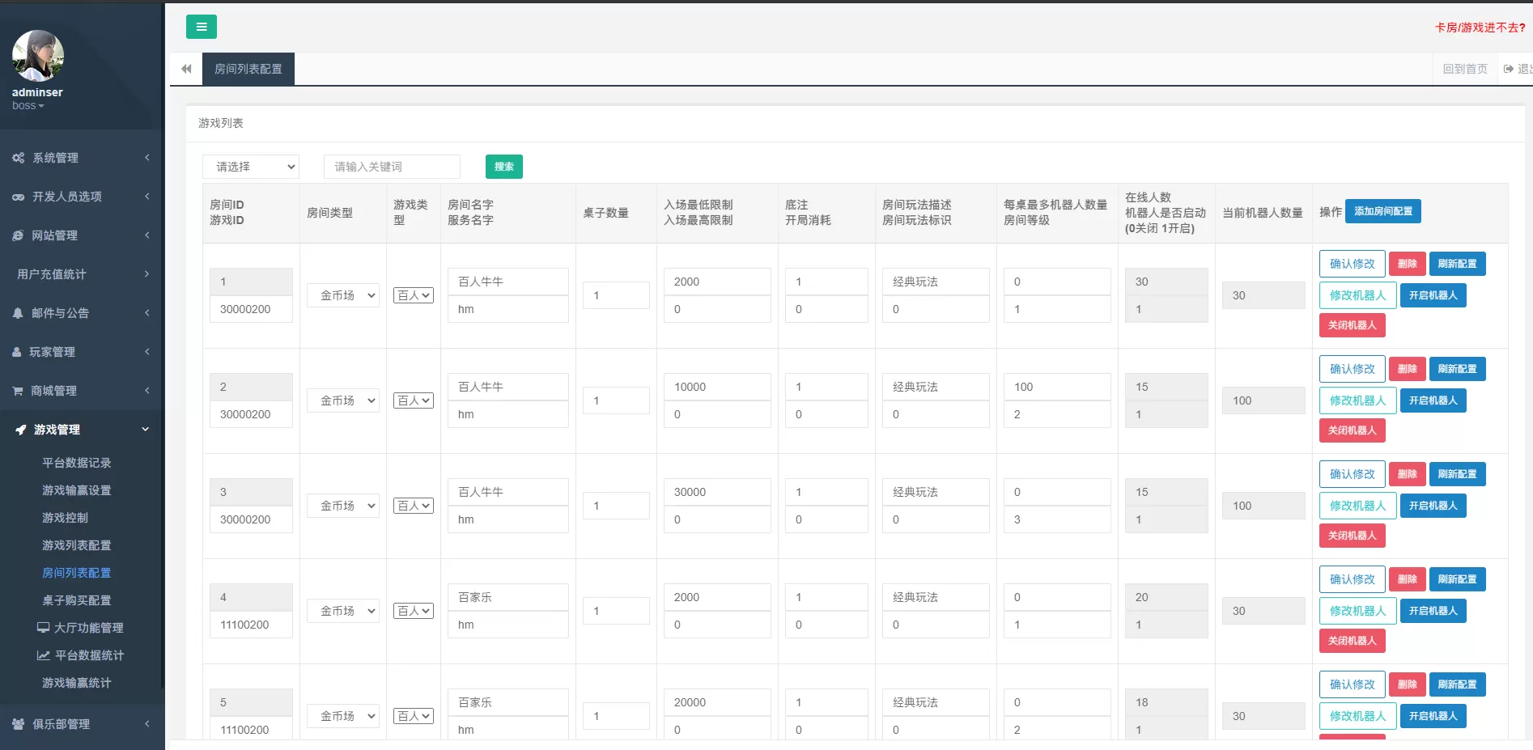Expand the boss dropdown under adminser
This screenshot has height=750, width=1533.
[28, 105]
